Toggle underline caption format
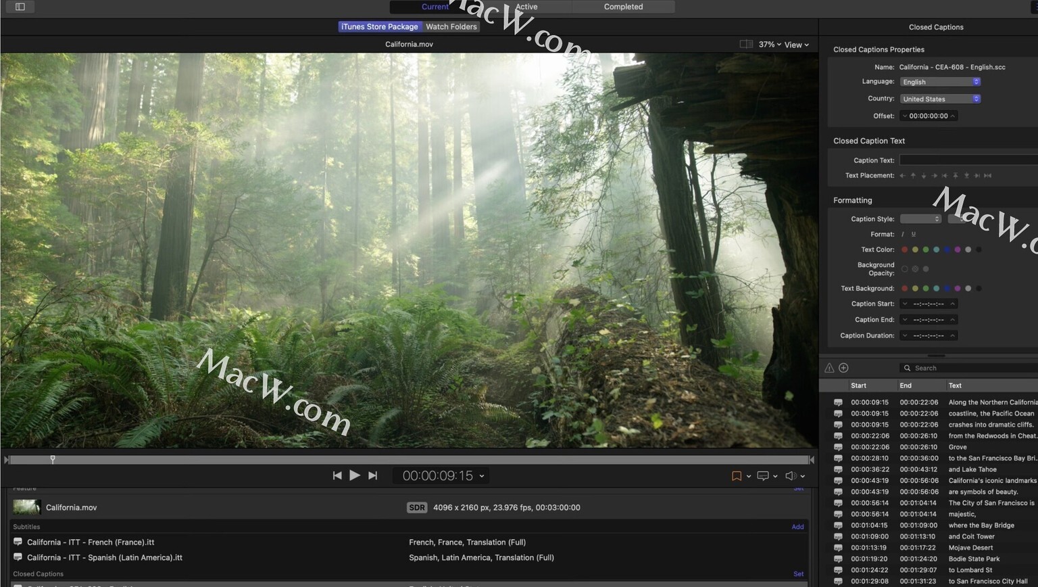Viewport: 1038px width, 587px height. tap(914, 235)
